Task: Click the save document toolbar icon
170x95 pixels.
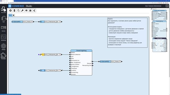Action: [30, 11]
